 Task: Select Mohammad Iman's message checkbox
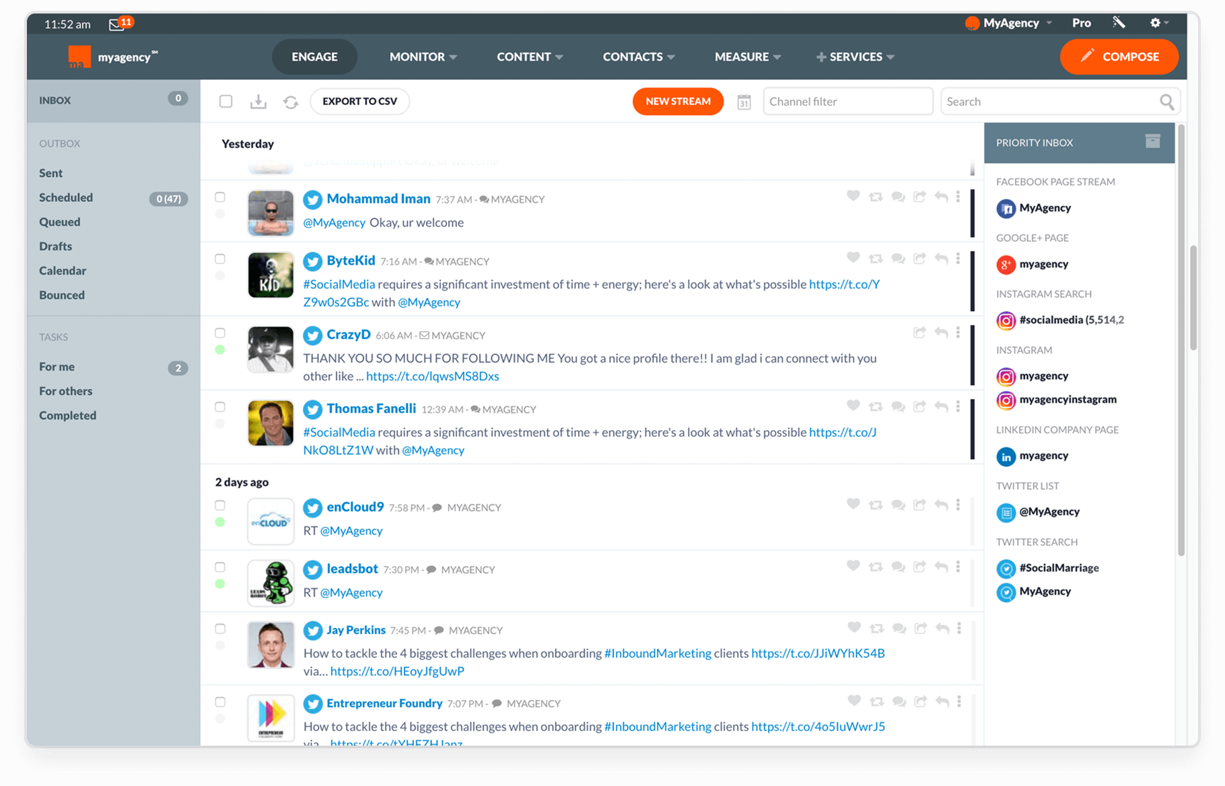(220, 197)
